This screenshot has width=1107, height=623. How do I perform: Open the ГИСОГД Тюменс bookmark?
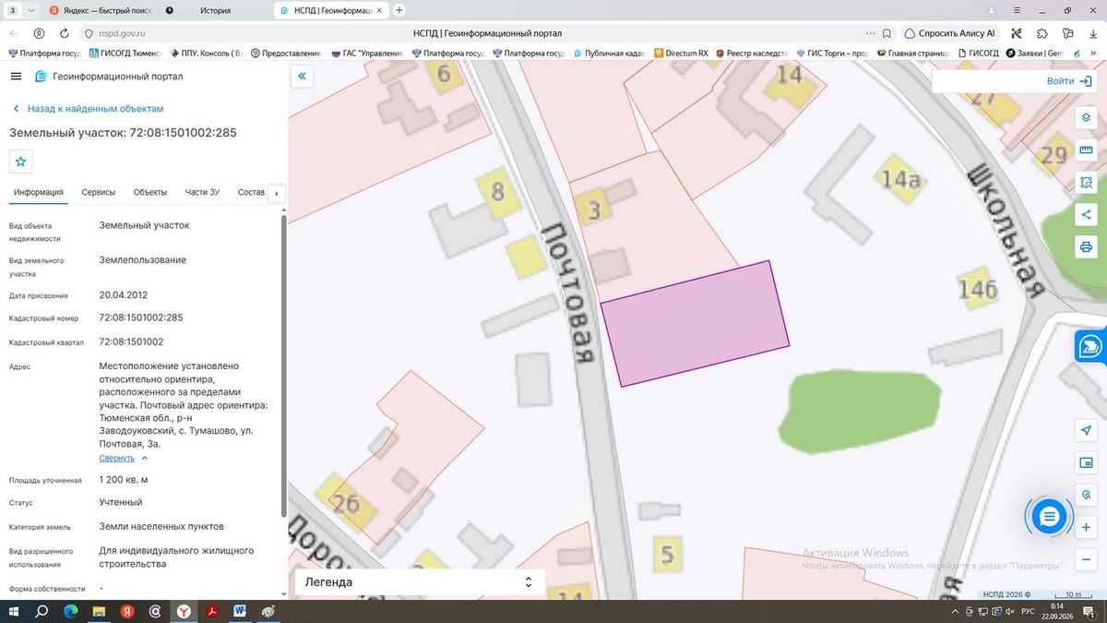coord(124,54)
